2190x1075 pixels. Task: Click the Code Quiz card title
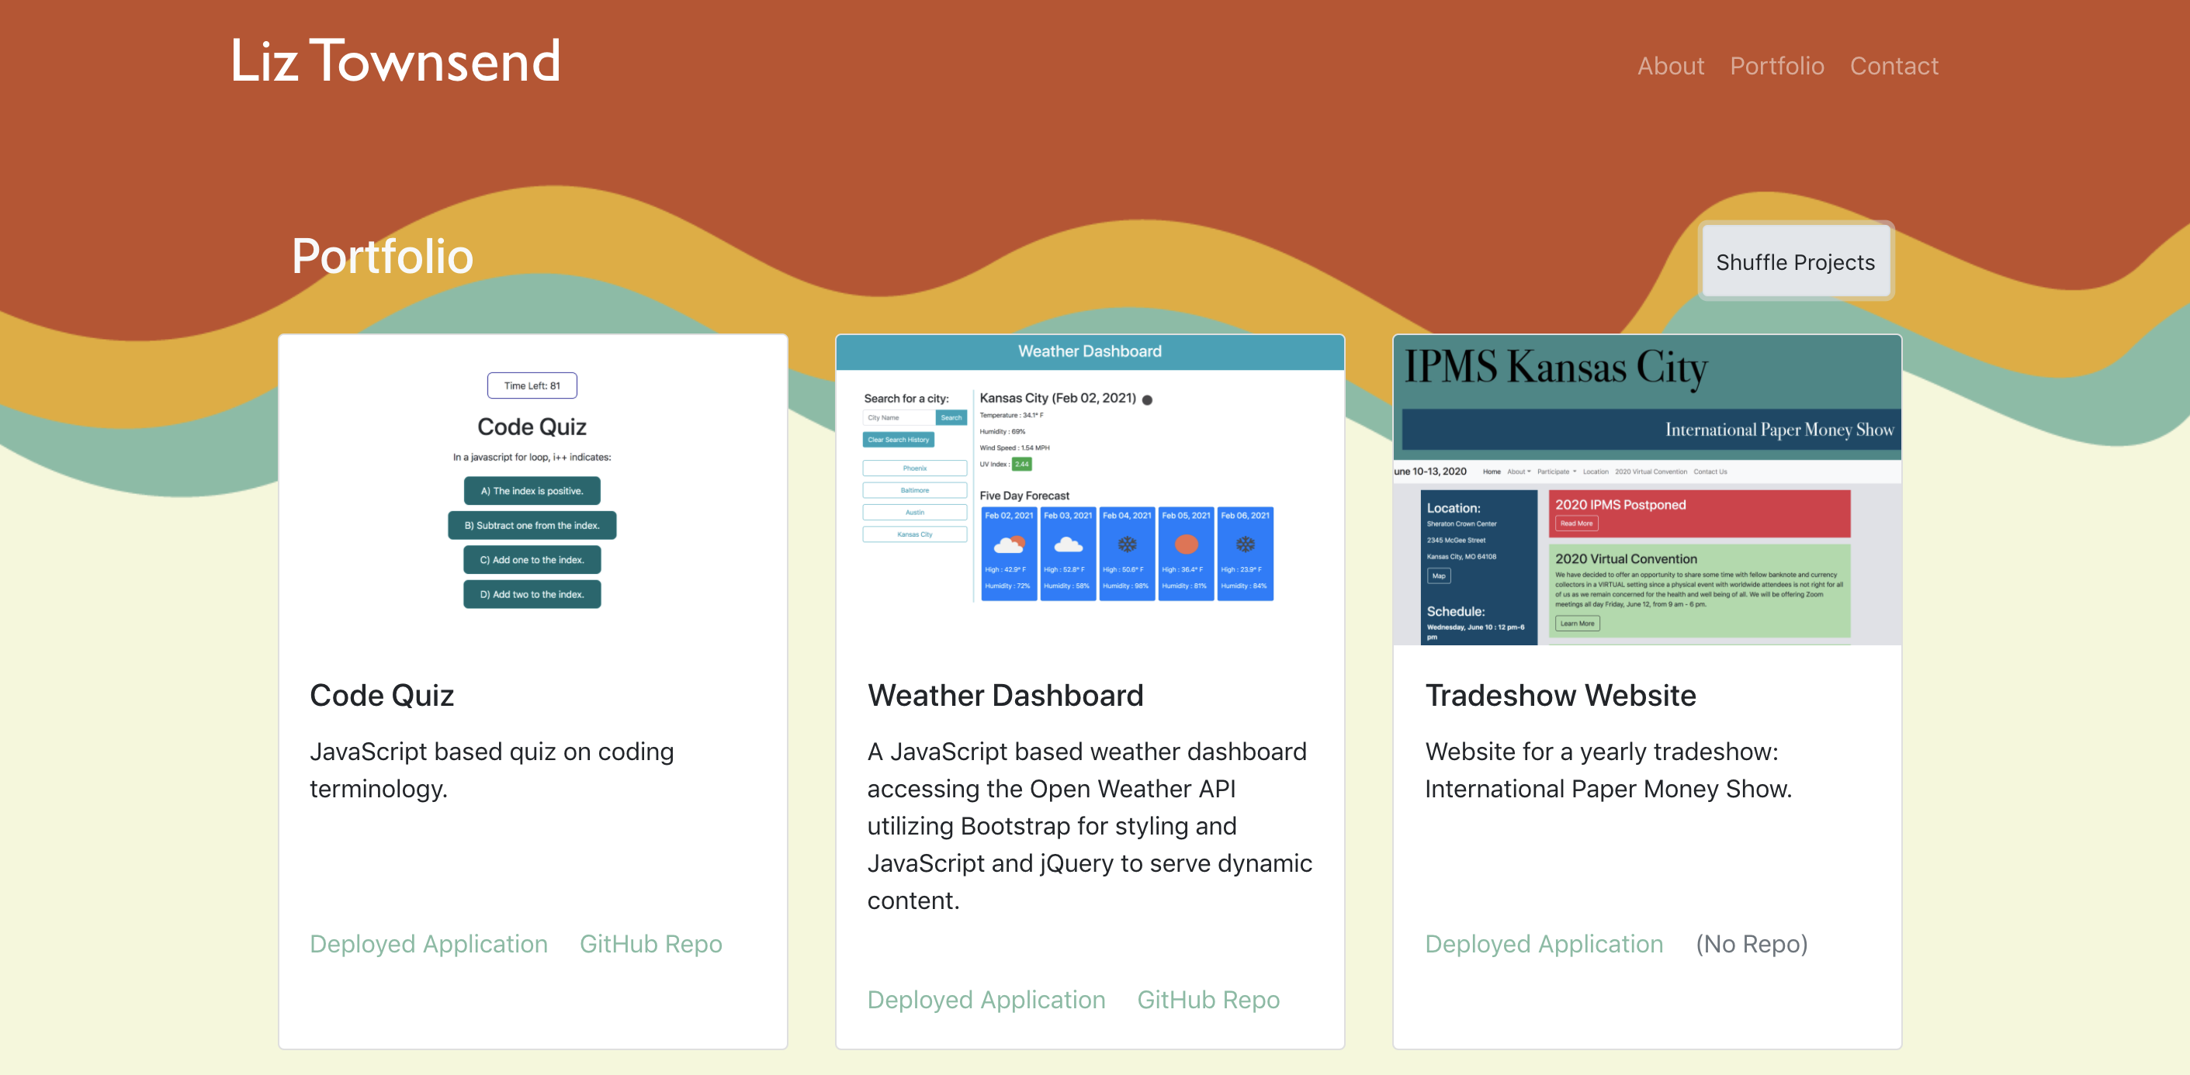382,695
